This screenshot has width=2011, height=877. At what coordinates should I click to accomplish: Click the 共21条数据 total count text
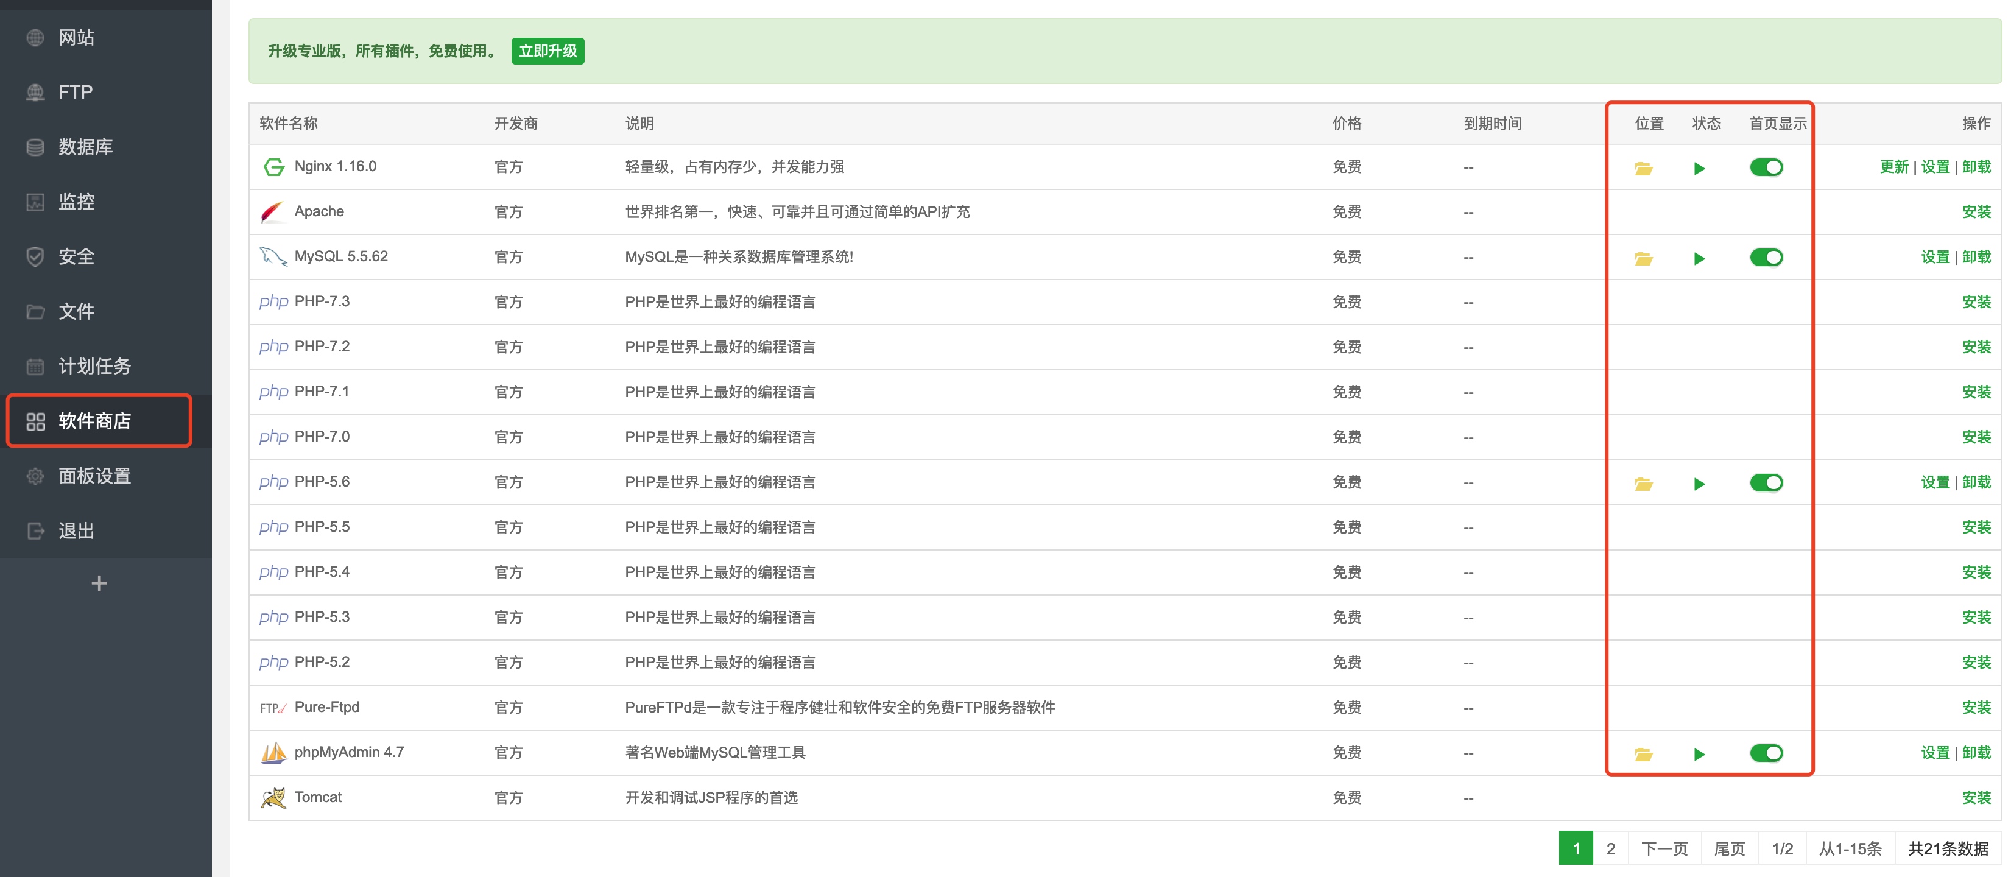point(1948,849)
